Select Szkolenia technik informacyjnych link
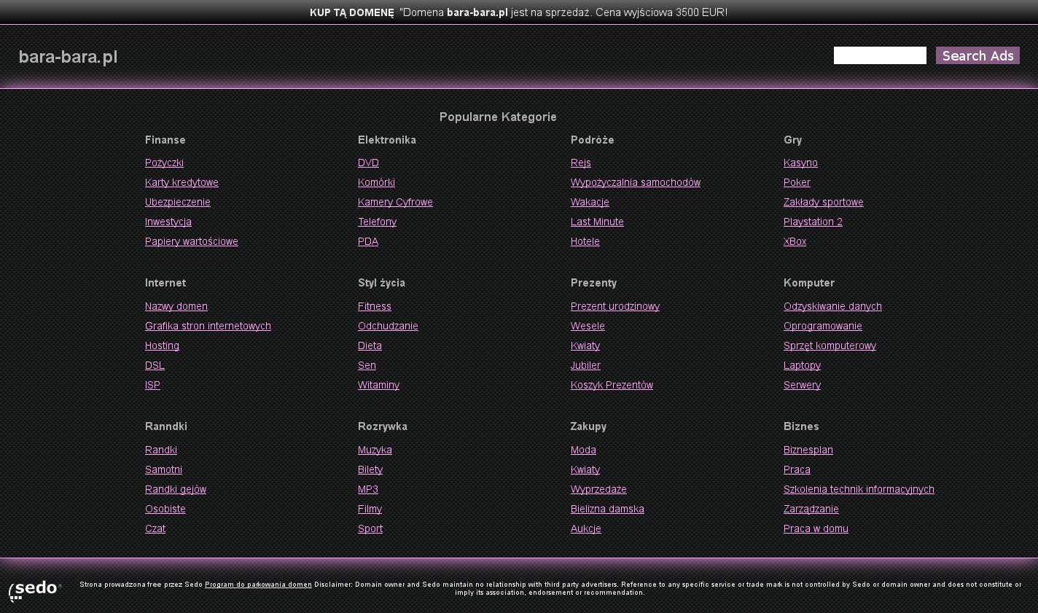1038x613 pixels. pos(859,489)
